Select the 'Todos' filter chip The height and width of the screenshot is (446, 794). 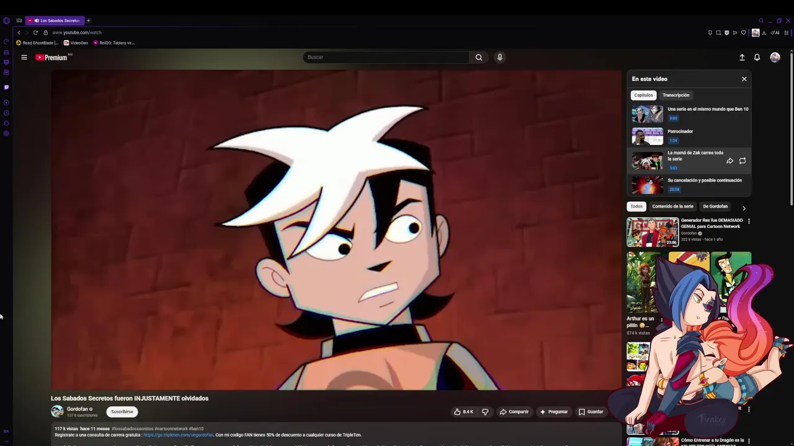pos(636,206)
